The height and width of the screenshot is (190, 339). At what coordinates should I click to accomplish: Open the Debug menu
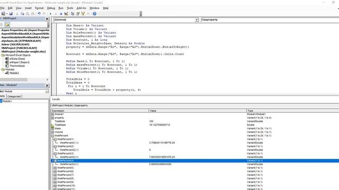[51, 8]
